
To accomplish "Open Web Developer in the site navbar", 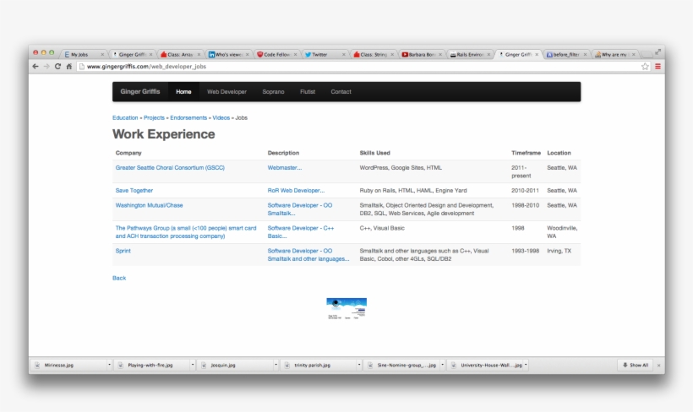I will click(226, 92).
